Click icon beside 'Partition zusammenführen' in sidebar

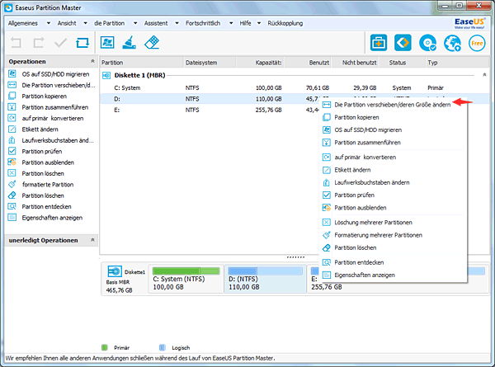pyautogui.click(x=12, y=107)
